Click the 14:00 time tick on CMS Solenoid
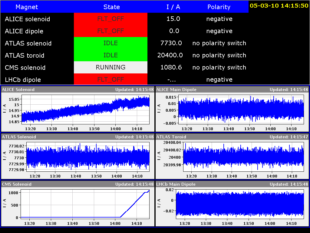This screenshot has width=310, height=233. pos(115,224)
